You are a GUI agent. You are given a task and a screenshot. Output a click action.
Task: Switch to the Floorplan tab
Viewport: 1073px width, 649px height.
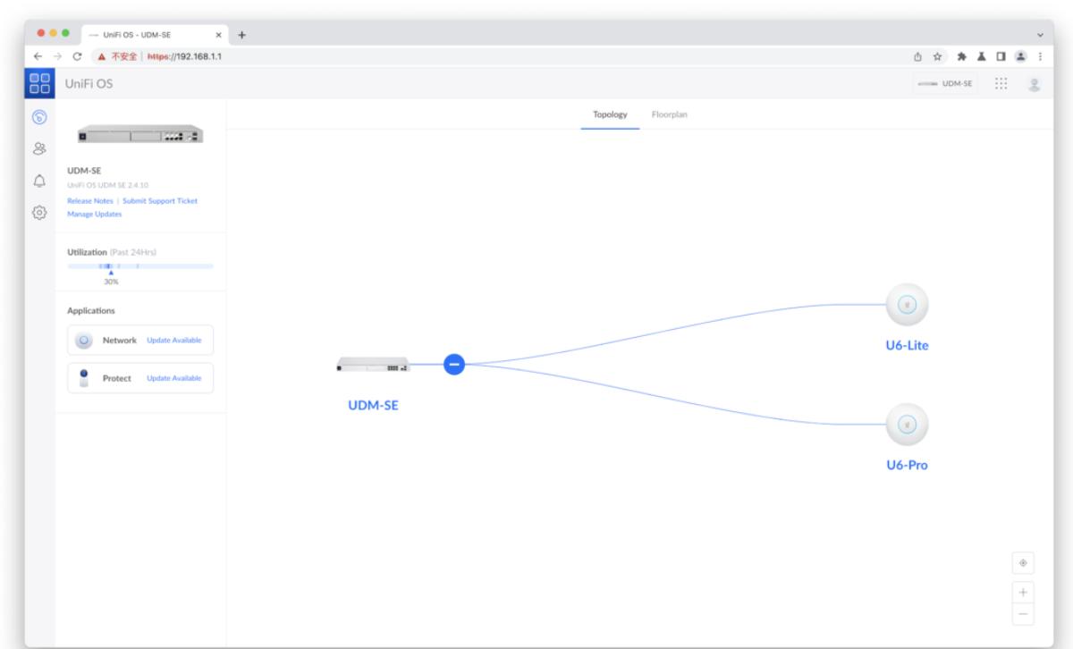click(x=670, y=114)
